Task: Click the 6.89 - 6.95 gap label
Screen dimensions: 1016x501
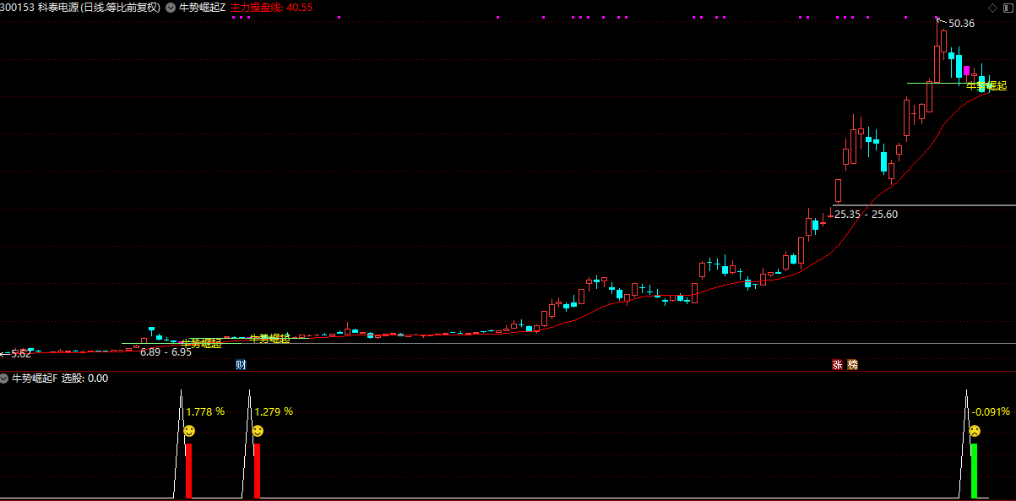Action: (166, 351)
